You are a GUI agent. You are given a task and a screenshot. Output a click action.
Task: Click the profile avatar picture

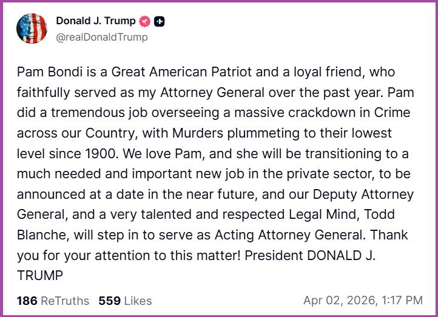(x=32, y=29)
